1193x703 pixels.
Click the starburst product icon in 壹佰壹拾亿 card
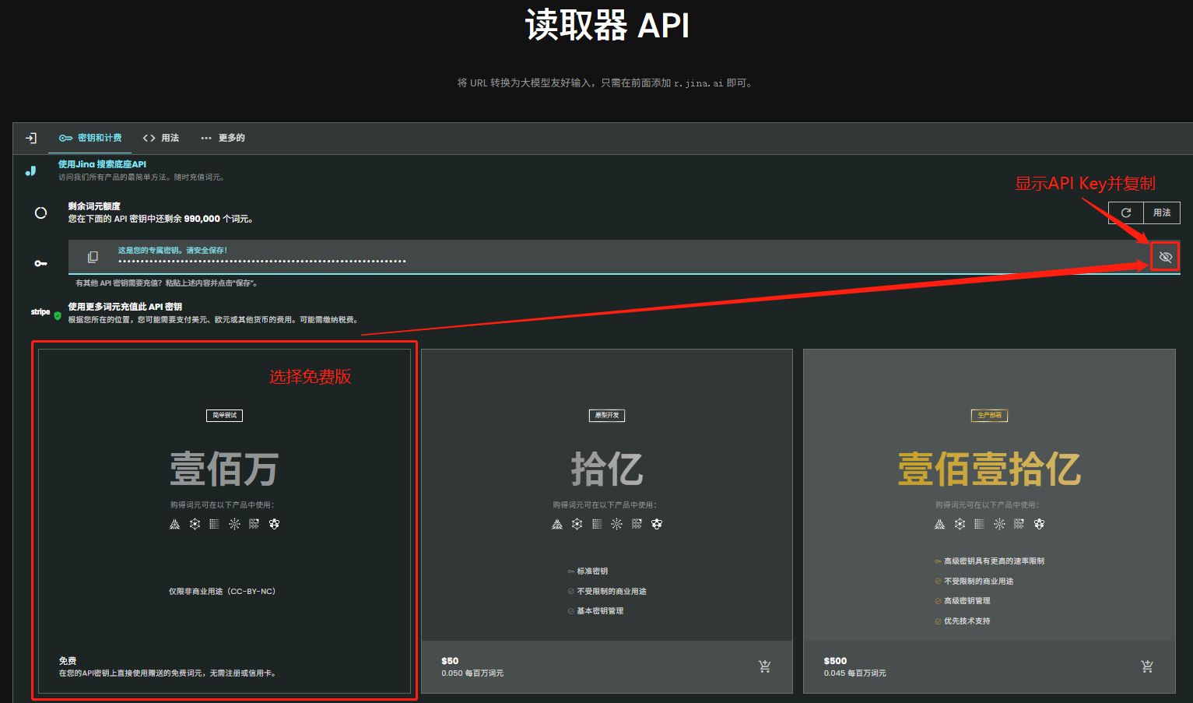pos(999,524)
